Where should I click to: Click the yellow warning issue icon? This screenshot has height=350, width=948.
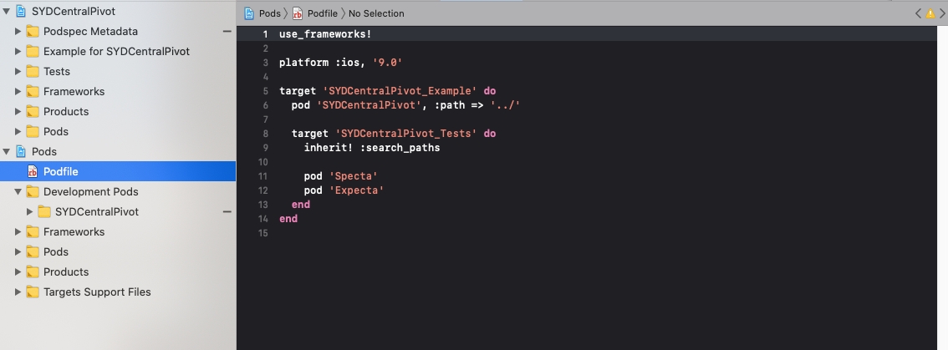[x=930, y=13]
